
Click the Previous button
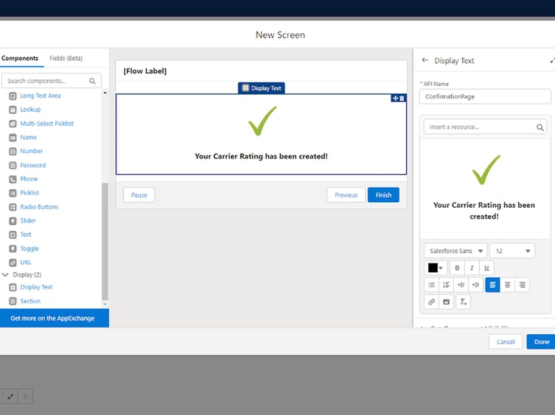tap(346, 195)
